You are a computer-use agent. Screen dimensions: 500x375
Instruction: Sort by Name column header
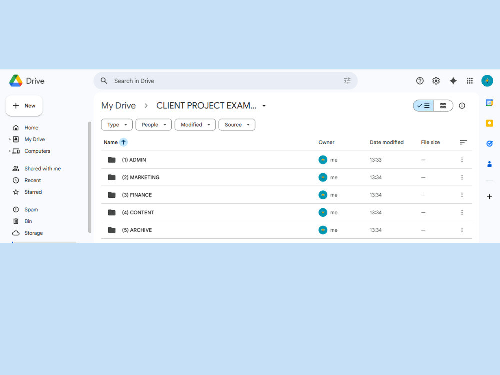tap(111, 142)
